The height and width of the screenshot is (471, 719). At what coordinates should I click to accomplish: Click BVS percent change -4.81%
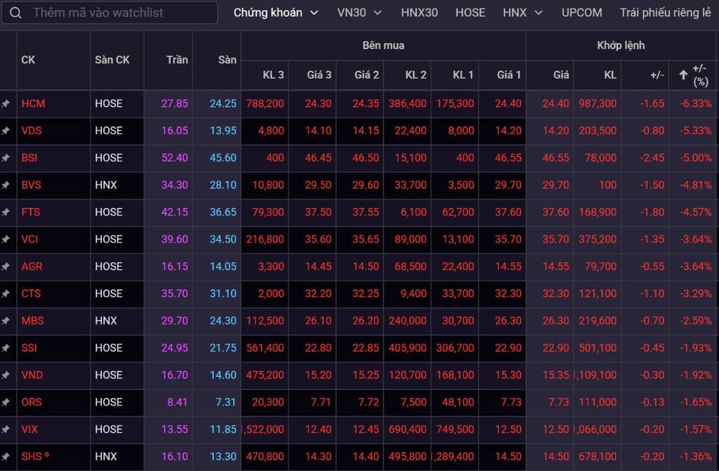(x=696, y=185)
